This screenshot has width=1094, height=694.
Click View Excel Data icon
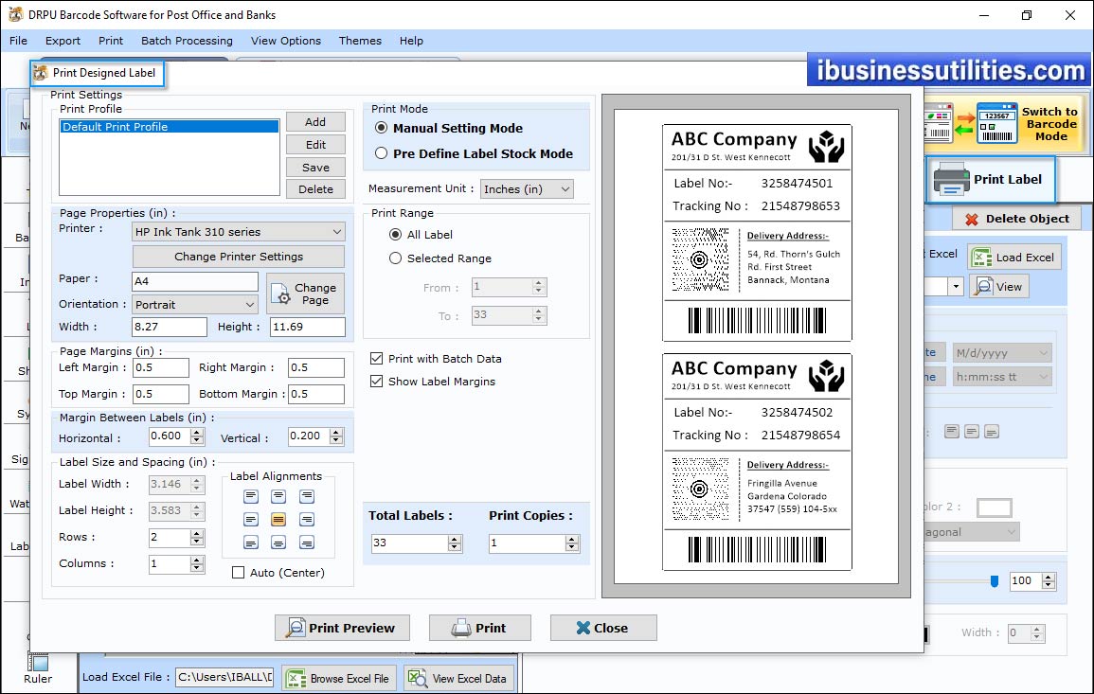point(417,678)
